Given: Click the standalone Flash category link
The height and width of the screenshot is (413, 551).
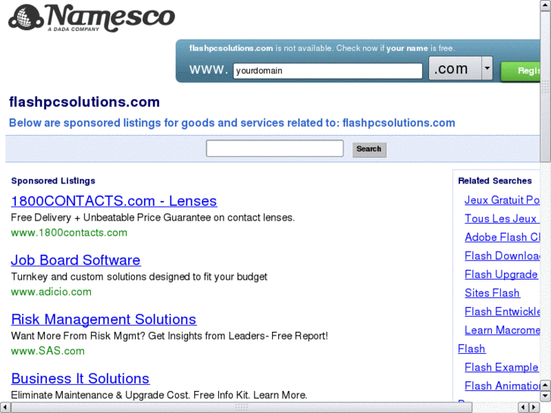Looking at the screenshot, I should 471,349.
